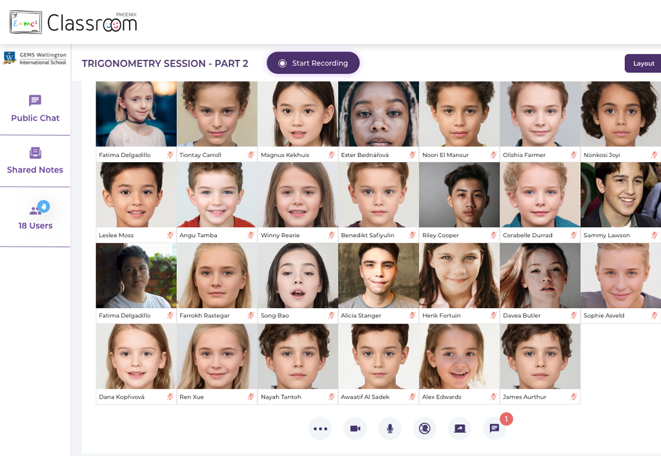Image resolution: width=661 pixels, height=456 pixels.
Task: Click muted mic icon beside James Aurthur
Action: (x=574, y=397)
